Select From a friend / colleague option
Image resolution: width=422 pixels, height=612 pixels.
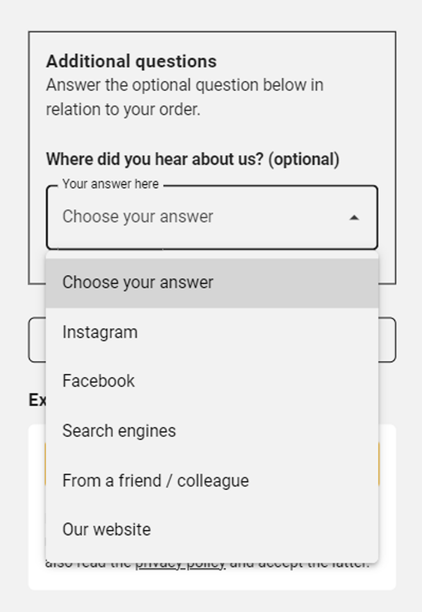pos(155,480)
